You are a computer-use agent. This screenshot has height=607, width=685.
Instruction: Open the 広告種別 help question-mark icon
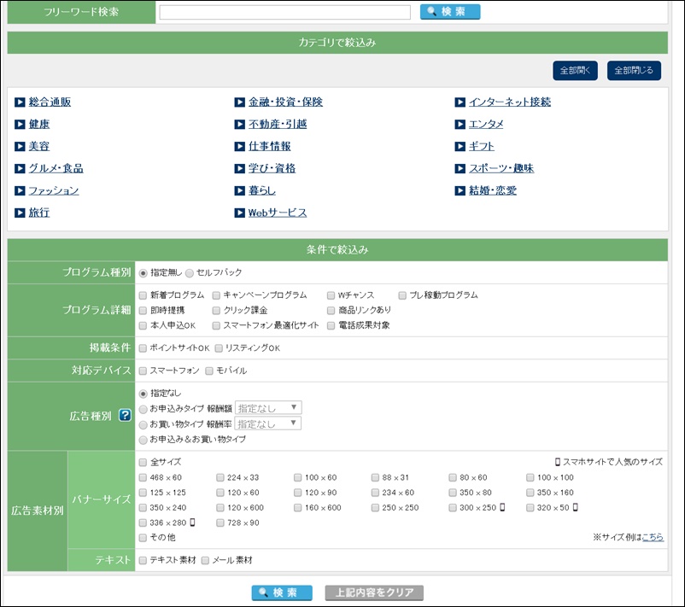pyautogui.click(x=125, y=415)
